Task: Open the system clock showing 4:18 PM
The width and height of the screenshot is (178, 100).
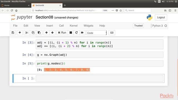Action: (170, 1)
